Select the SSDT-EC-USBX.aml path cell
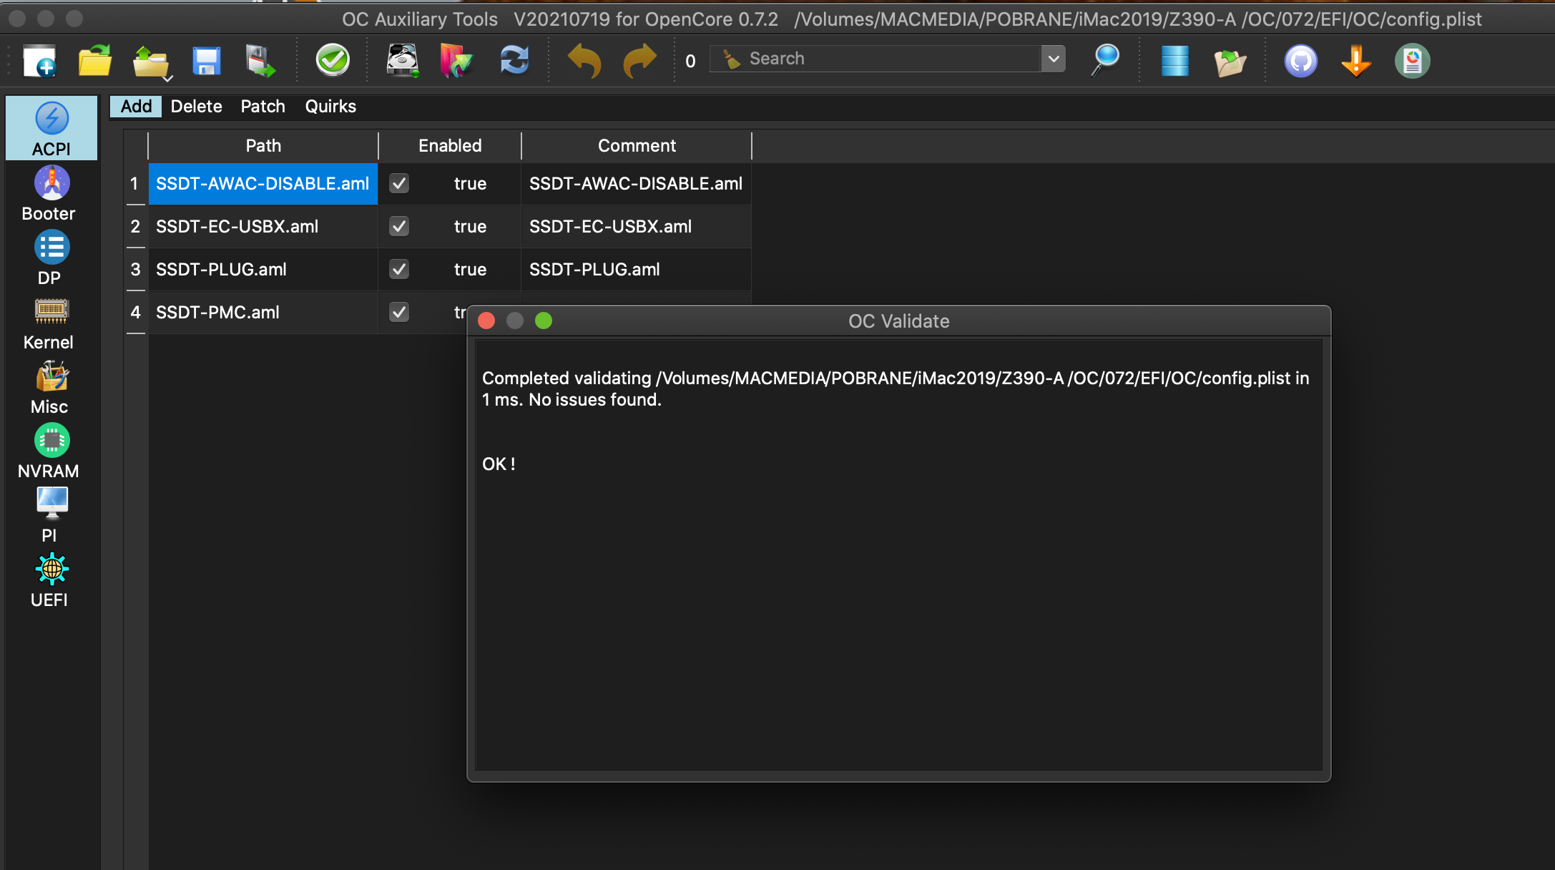The height and width of the screenshot is (870, 1555). pos(263,227)
